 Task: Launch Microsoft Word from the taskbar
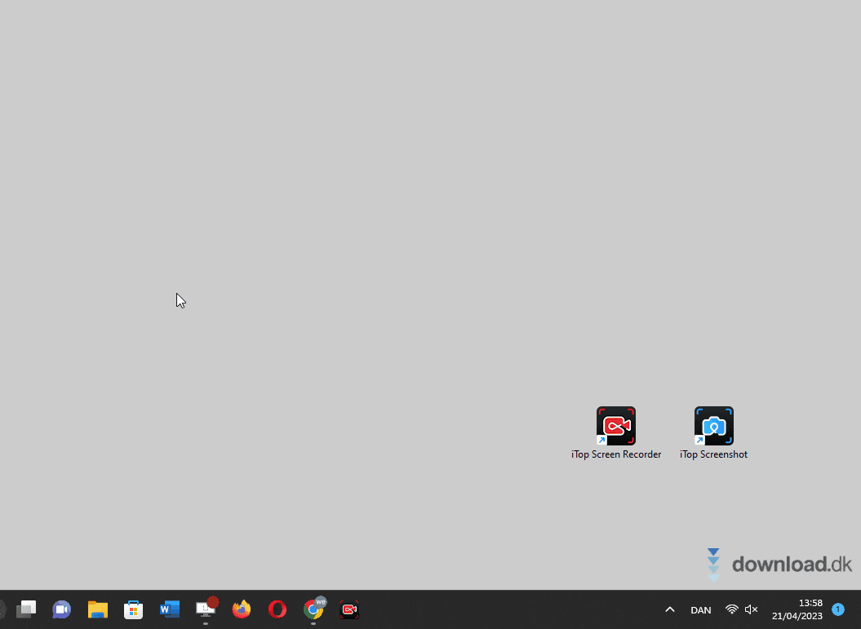pyautogui.click(x=170, y=609)
